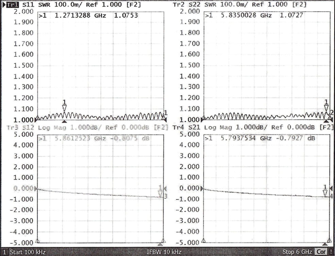Click marker 1 triangle on S11 SWR trace
335x256 pixels.
coord(64,108)
